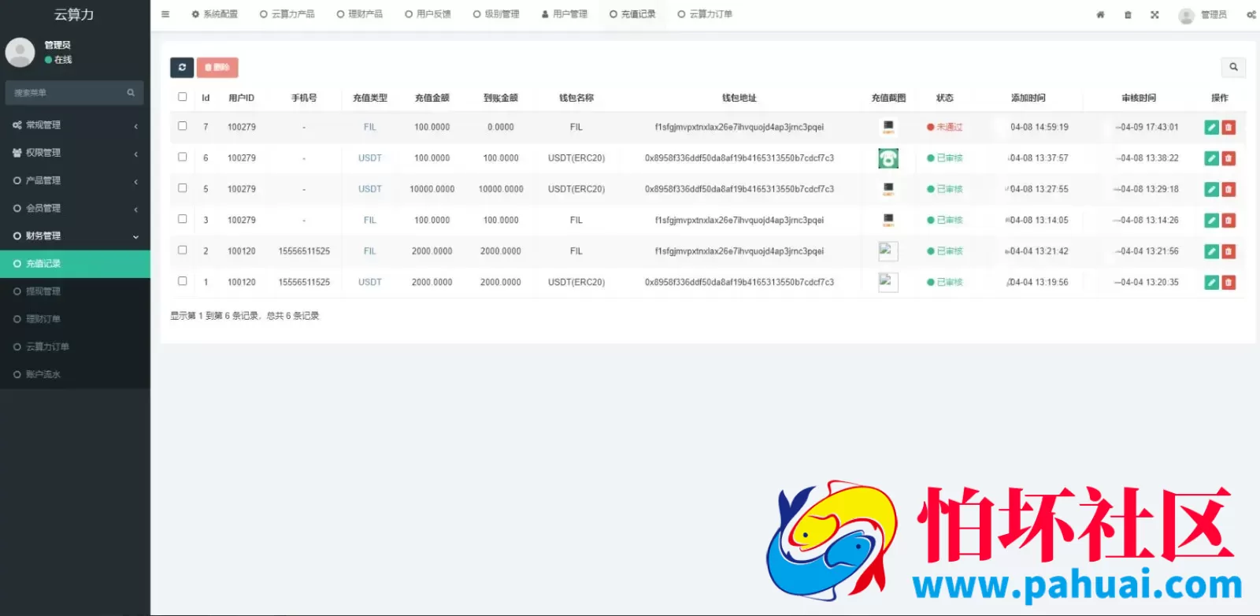Viewport: 1260px width, 616px height.
Task: Open the 用户反馈 top tab
Action: 428,14
